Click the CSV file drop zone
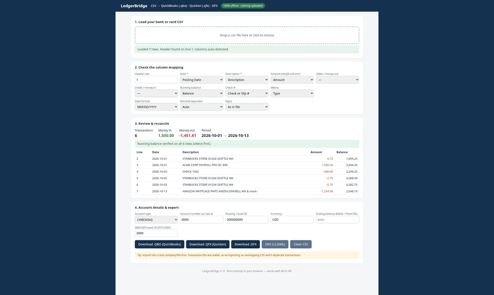The image size is (494, 295). tap(247, 35)
